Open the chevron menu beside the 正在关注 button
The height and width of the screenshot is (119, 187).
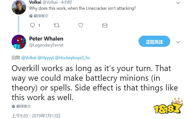(x=178, y=42)
